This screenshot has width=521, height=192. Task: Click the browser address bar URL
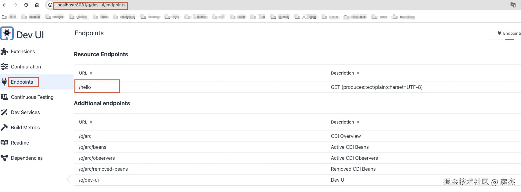[91, 5]
